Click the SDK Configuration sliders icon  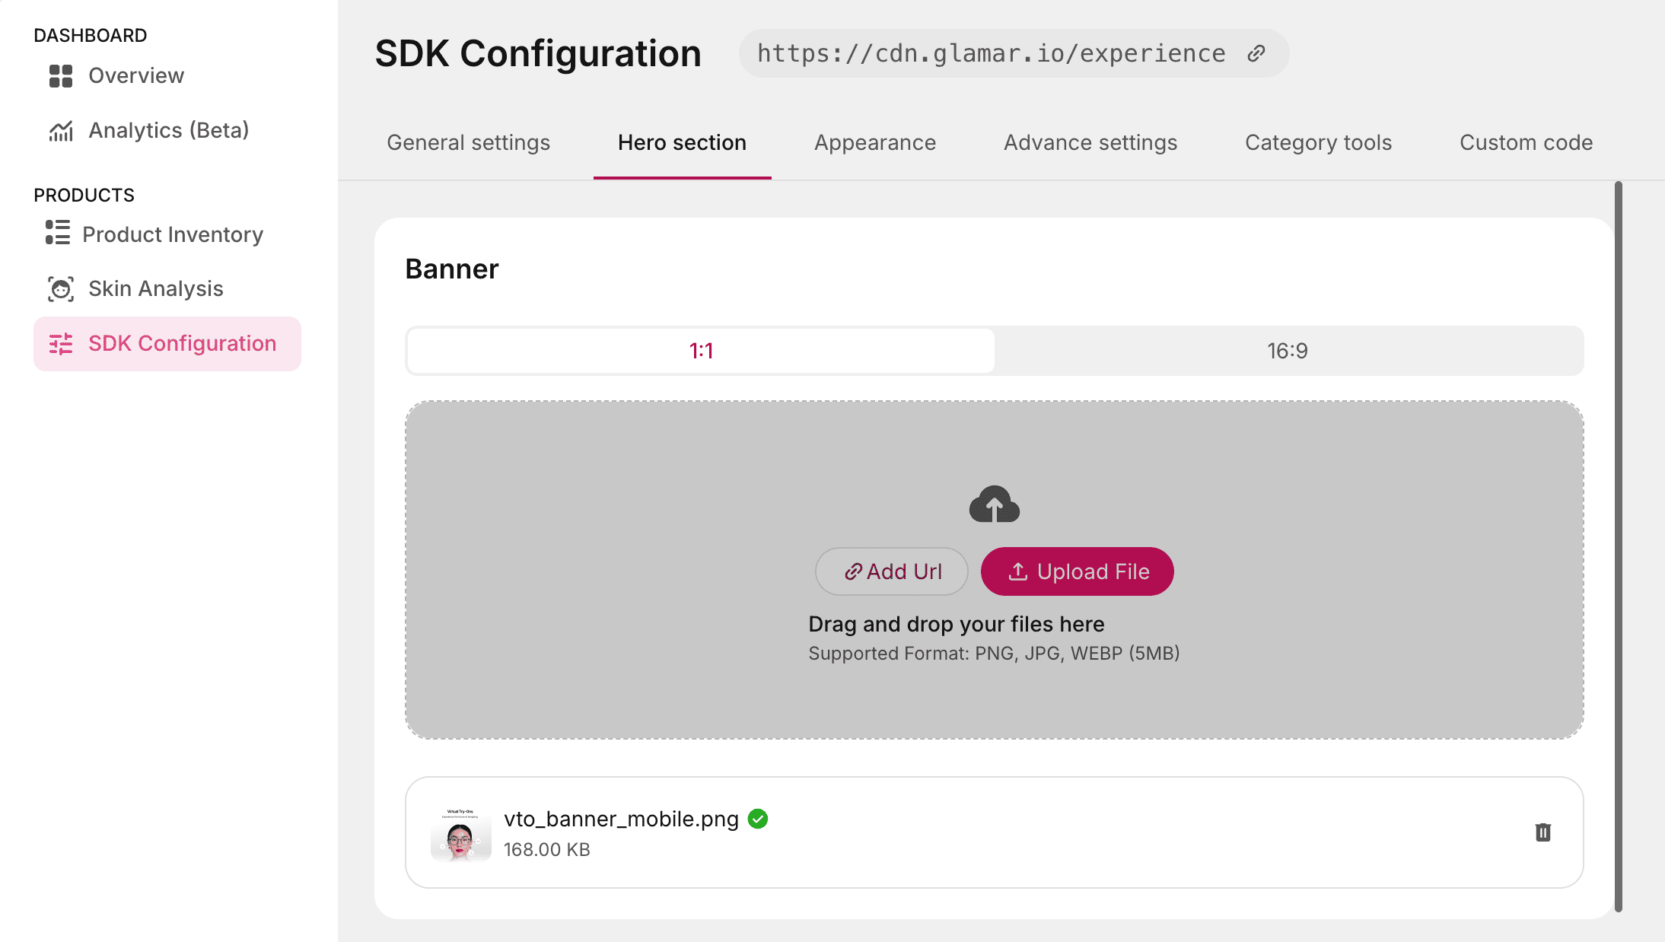[x=61, y=344]
